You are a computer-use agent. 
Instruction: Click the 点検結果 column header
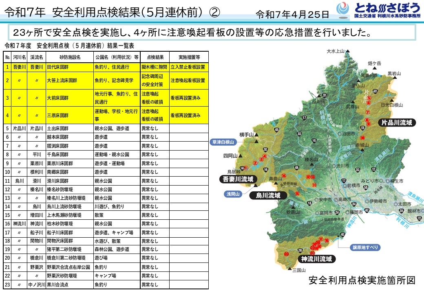coord(155,57)
